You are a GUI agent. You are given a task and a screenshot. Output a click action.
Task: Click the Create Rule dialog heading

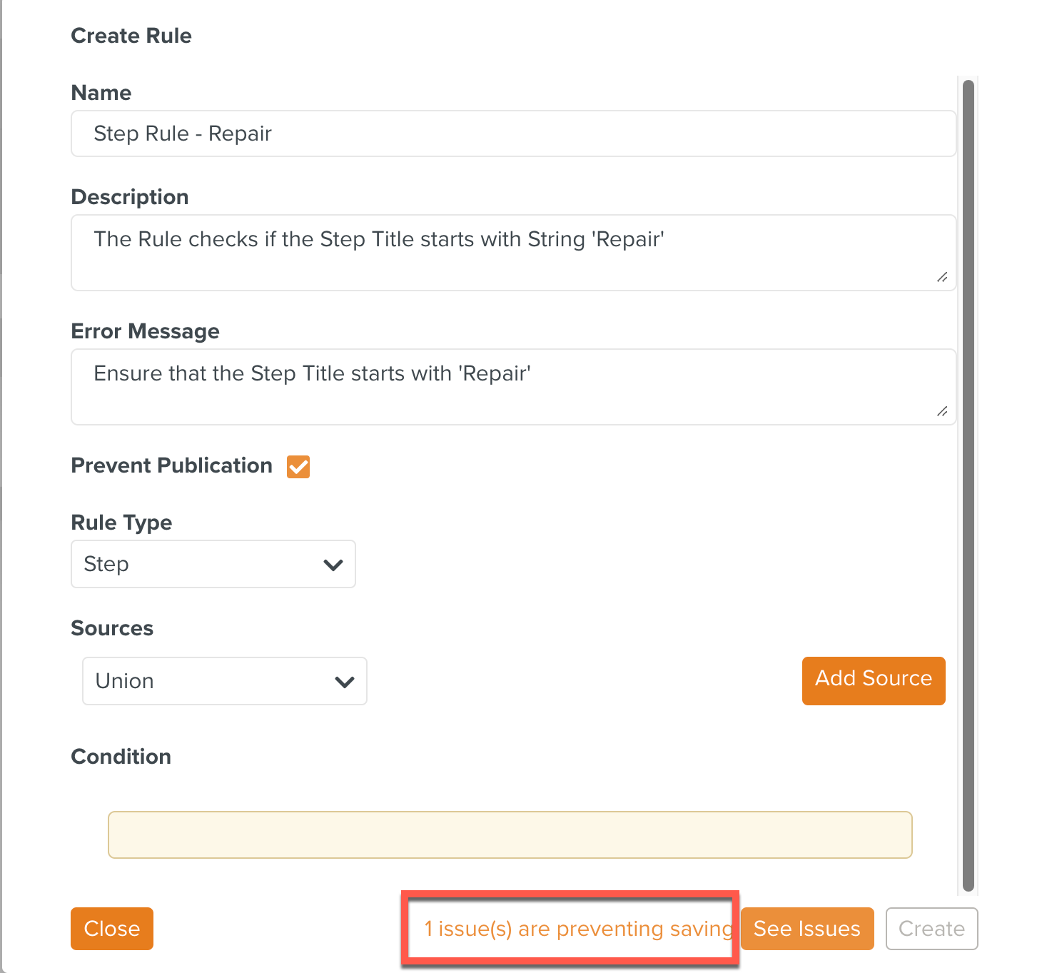[131, 36]
